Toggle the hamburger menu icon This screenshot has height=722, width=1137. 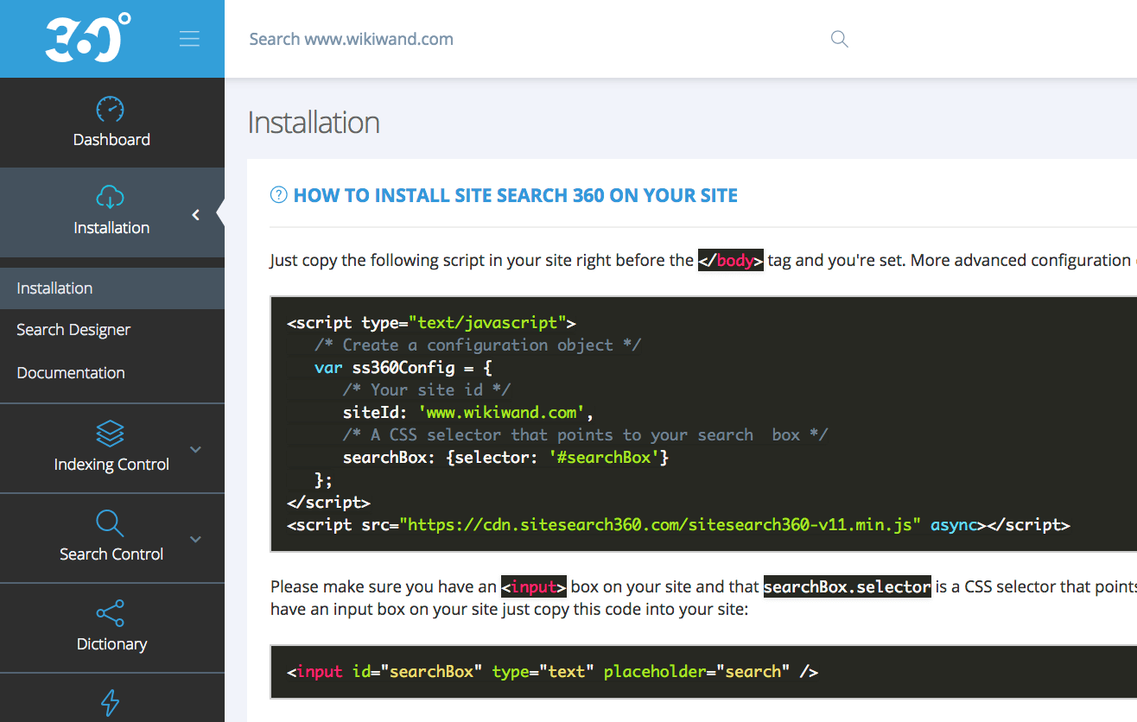point(189,39)
